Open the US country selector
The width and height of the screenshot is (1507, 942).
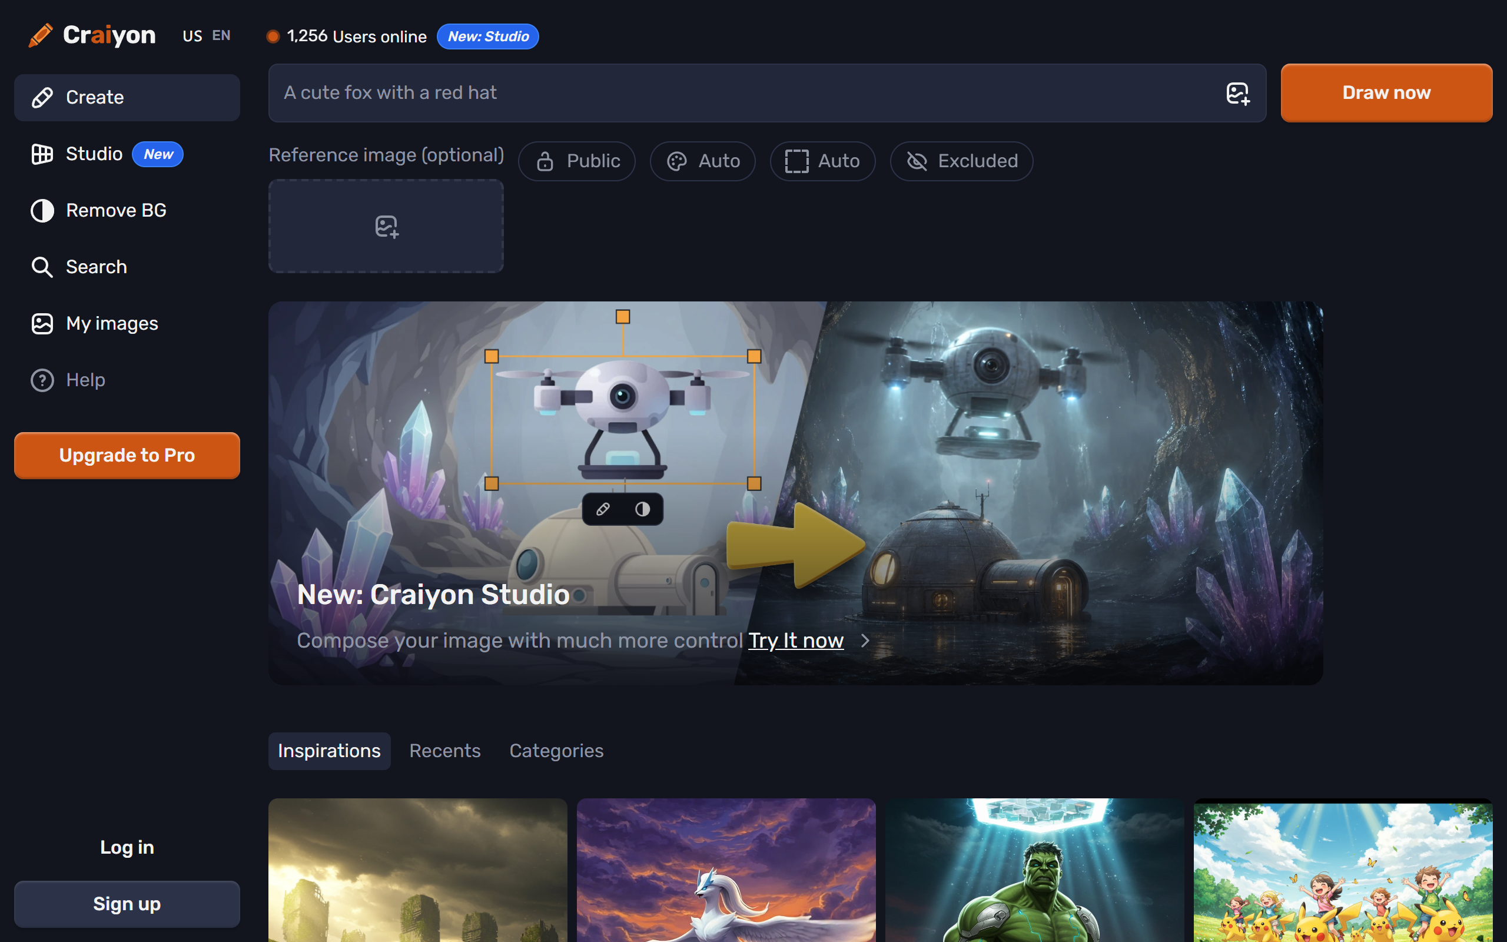pos(192,36)
